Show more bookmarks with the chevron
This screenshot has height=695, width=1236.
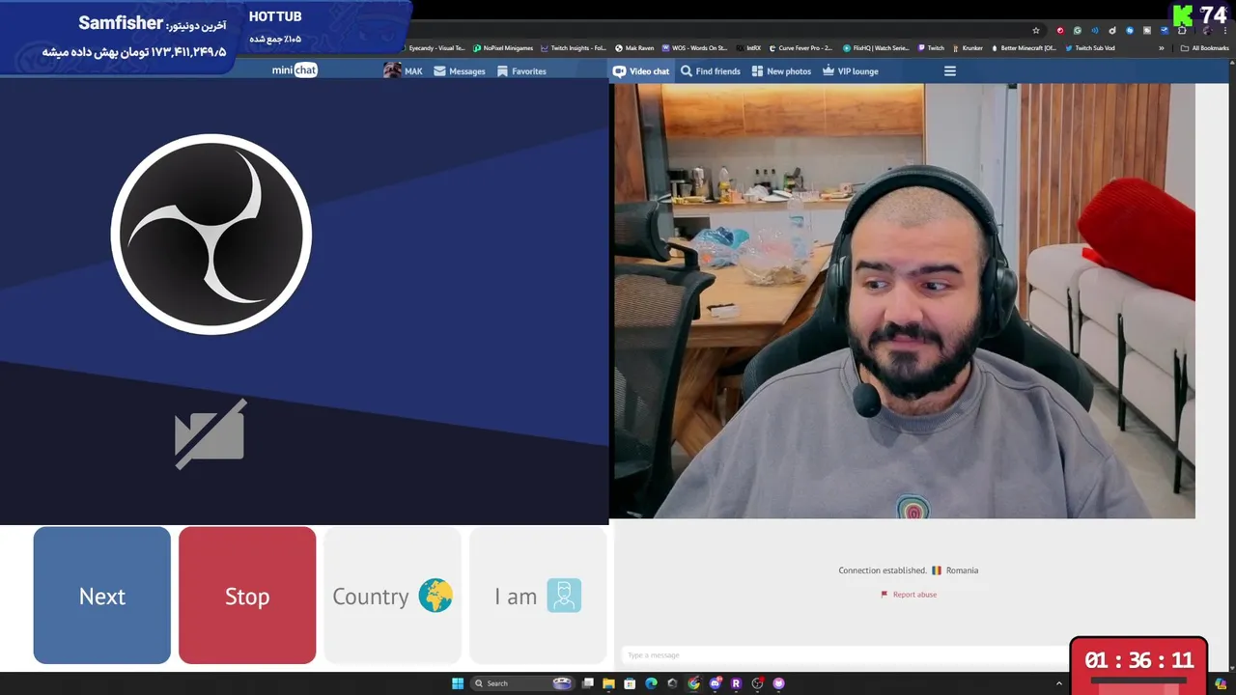(x=1162, y=48)
